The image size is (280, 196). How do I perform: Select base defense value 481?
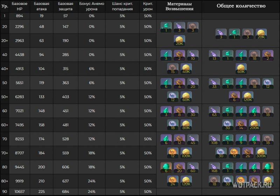65,125
